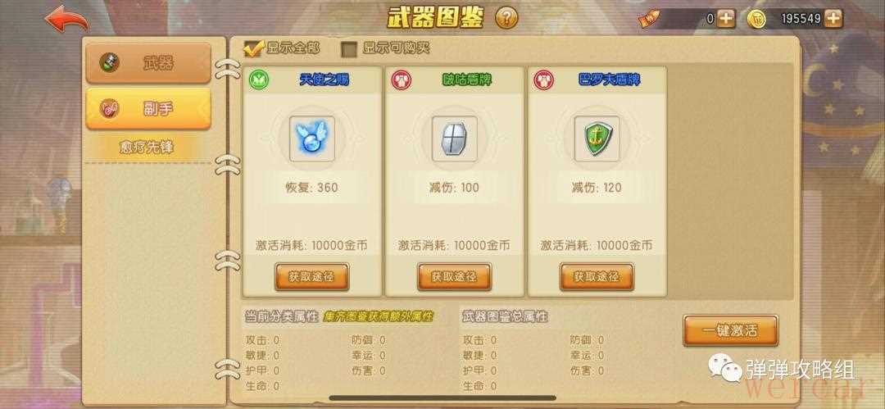Add vouchers with the first plus button
The width and height of the screenshot is (885, 409).
point(726,19)
